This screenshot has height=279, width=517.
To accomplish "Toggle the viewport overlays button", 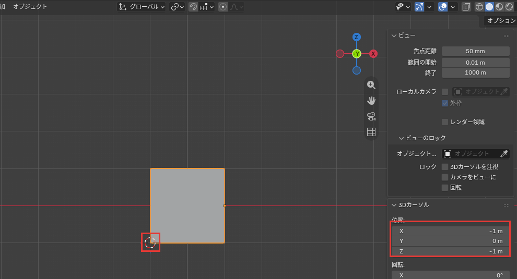I will [x=443, y=7].
